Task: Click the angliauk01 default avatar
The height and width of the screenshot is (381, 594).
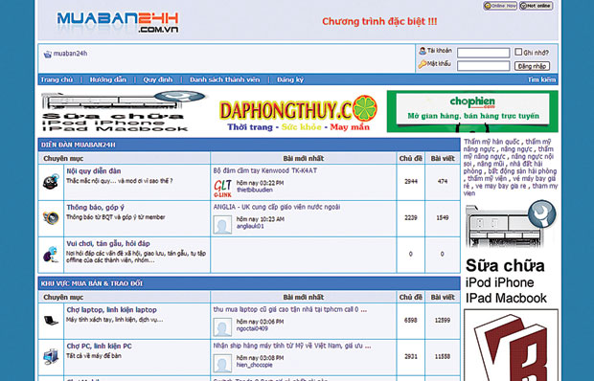Action: [x=222, y=225]
